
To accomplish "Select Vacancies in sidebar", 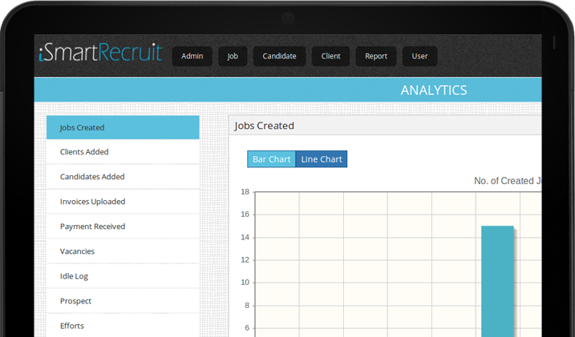I will 123,251.
